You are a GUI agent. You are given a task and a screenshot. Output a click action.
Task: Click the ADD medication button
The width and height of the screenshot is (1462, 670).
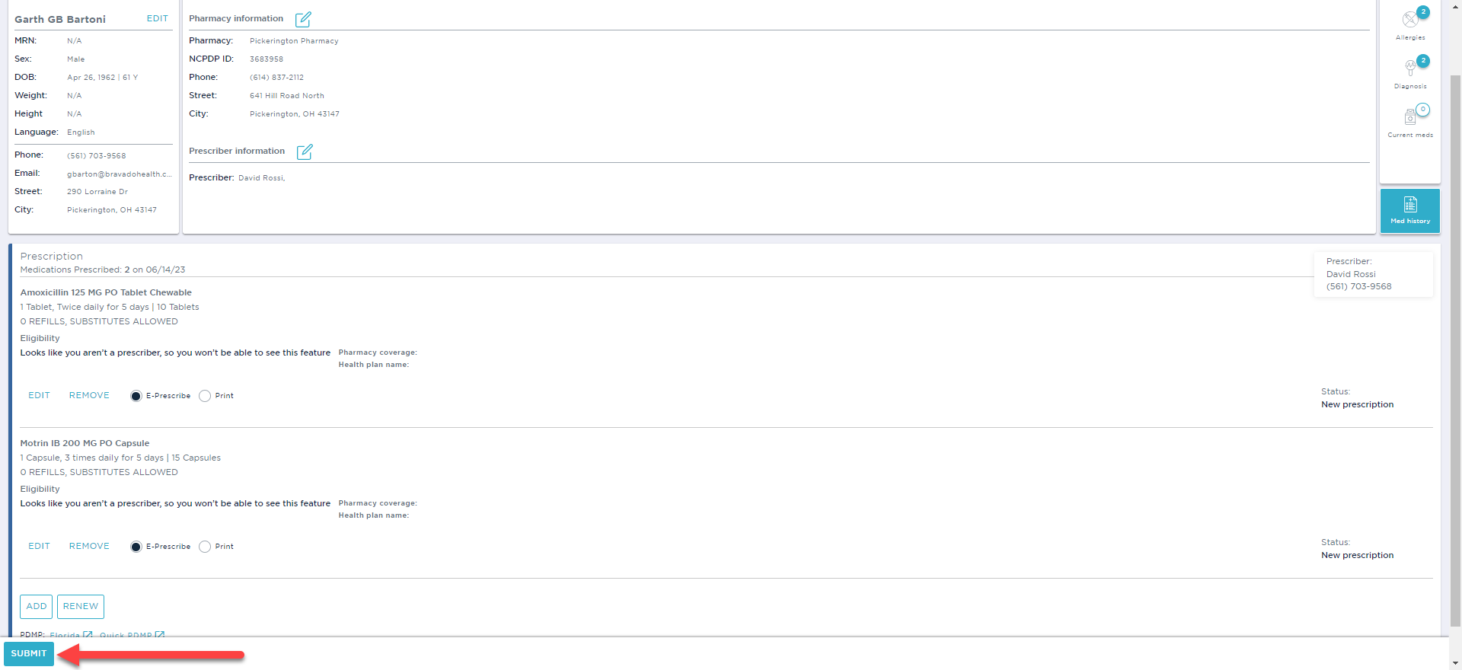(36, 607)
